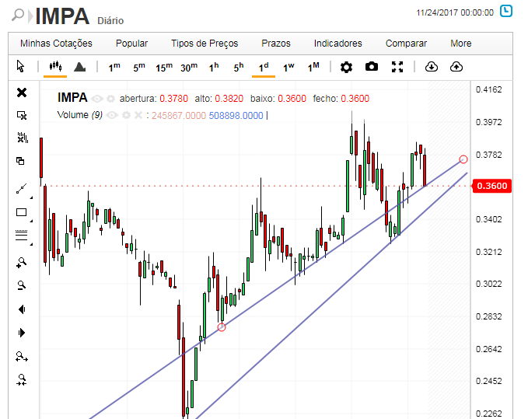Toggle fullscreen mode icon
Screen dimensions: 528x419
pyautogui.click(x=397, y=67)
